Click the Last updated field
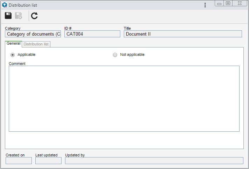Viewport: 249px width, 169px height. (x=48, y=161)
